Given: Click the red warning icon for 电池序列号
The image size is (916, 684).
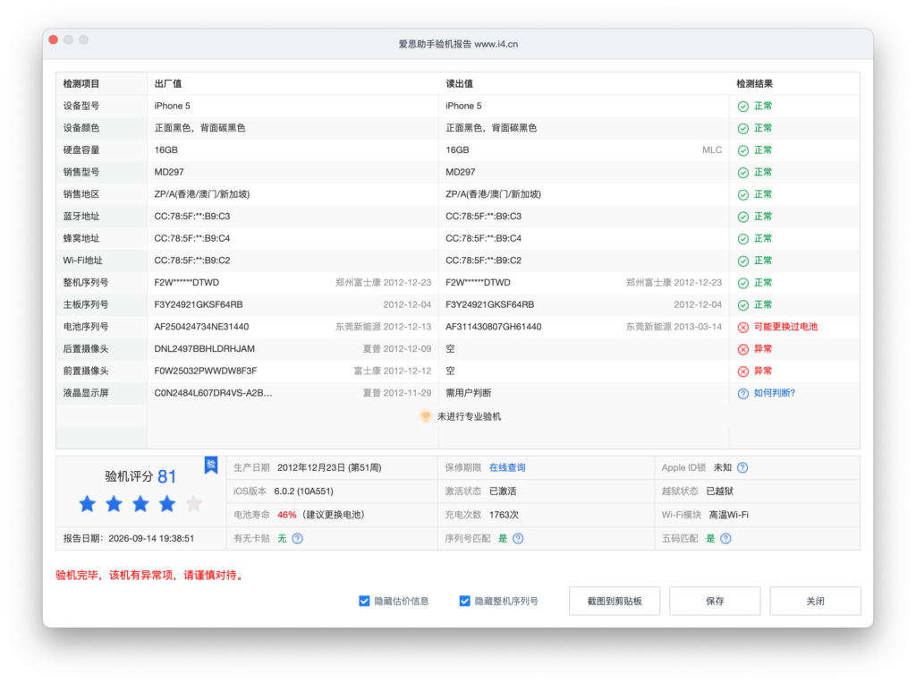Looking at the screenshot, I should coord(743,328).
